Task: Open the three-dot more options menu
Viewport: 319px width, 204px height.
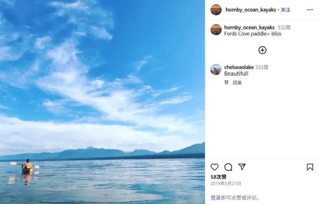Action: pos(310,10)
